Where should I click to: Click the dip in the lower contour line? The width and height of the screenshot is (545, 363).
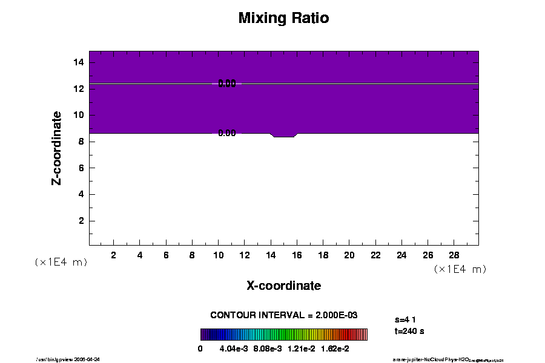click(x=283, y=136)
